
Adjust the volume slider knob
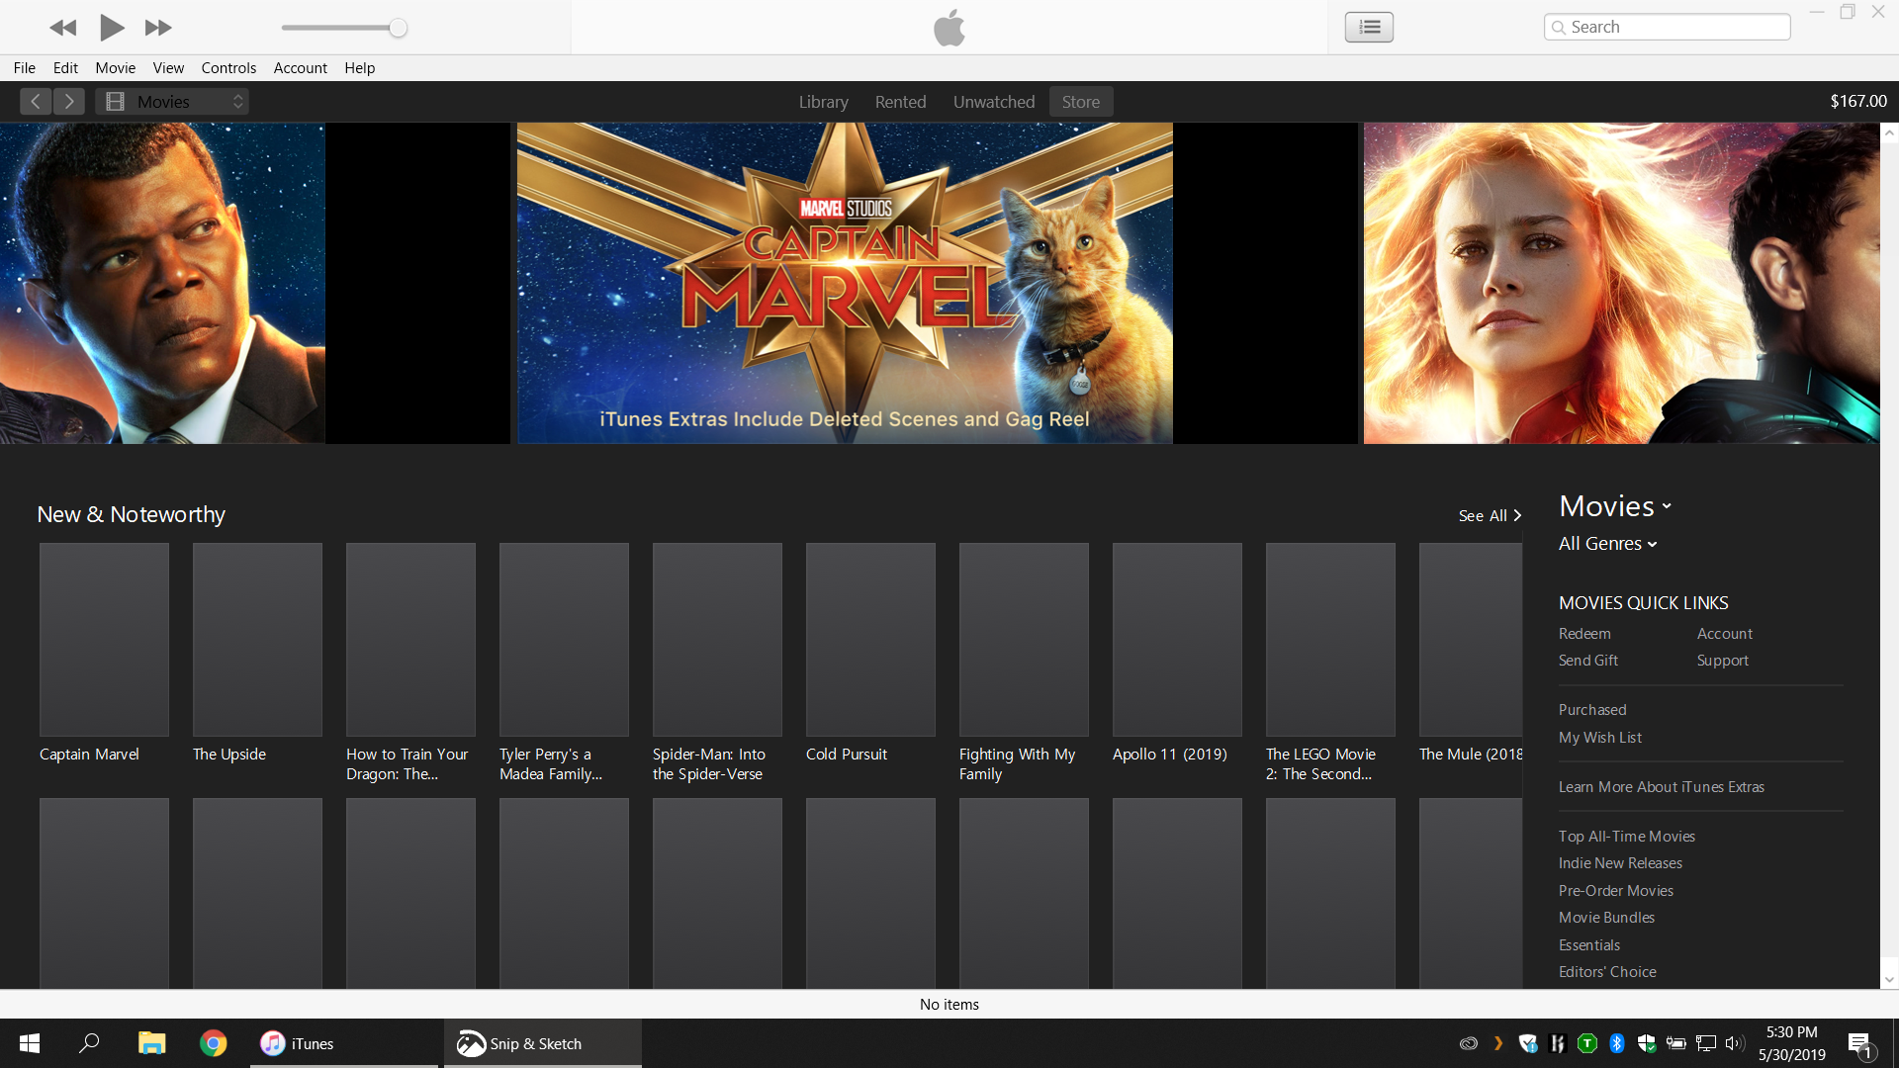pos(398,28)
